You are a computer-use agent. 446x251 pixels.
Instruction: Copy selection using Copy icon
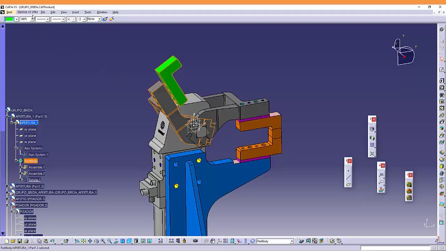tap(39, 241)
